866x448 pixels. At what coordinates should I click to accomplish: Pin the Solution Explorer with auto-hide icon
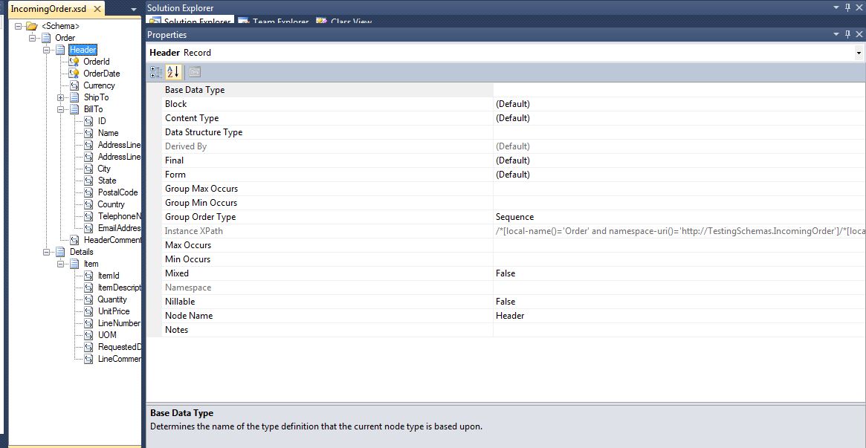tap(847, 7)
